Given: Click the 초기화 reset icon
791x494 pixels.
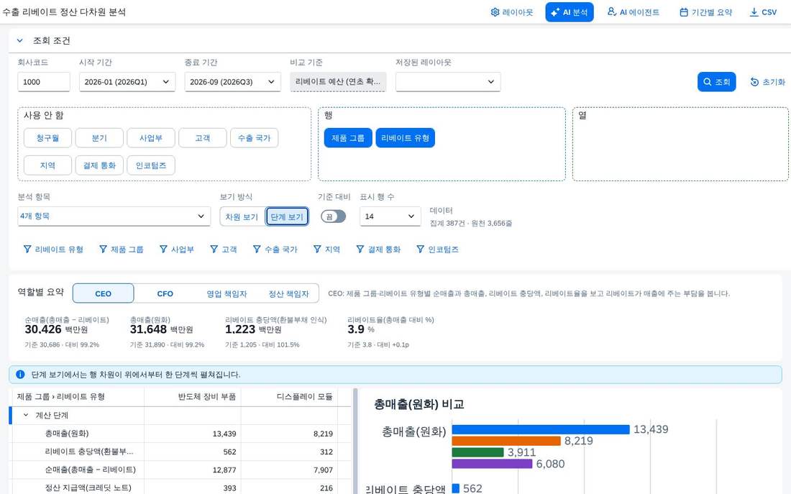Looking at the screenshot, I should point(767,82).
